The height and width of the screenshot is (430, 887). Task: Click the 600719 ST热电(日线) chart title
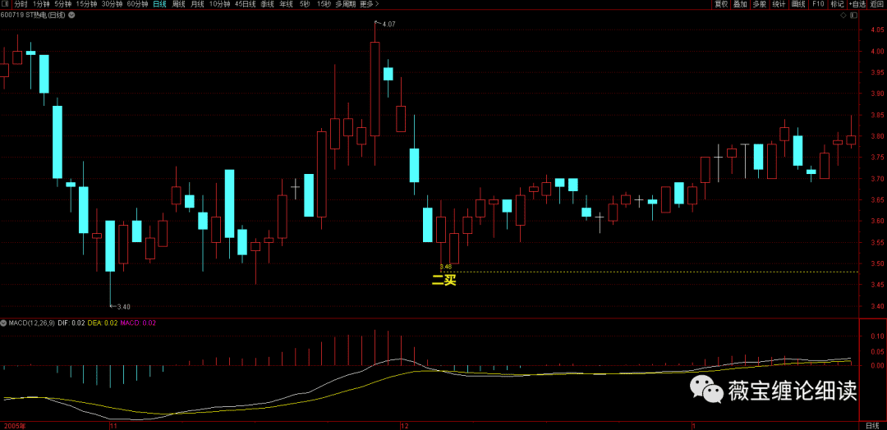[x=34, y=16]
